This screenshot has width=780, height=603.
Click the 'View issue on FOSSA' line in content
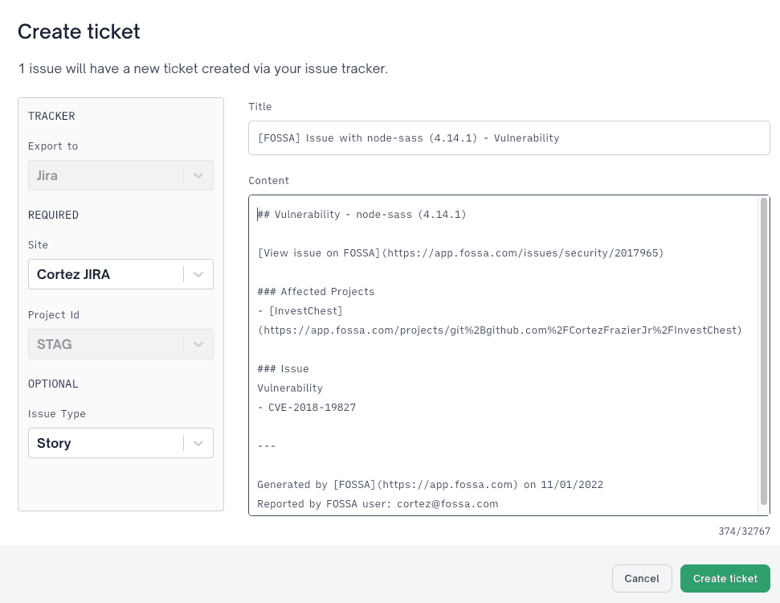(460, 253)
